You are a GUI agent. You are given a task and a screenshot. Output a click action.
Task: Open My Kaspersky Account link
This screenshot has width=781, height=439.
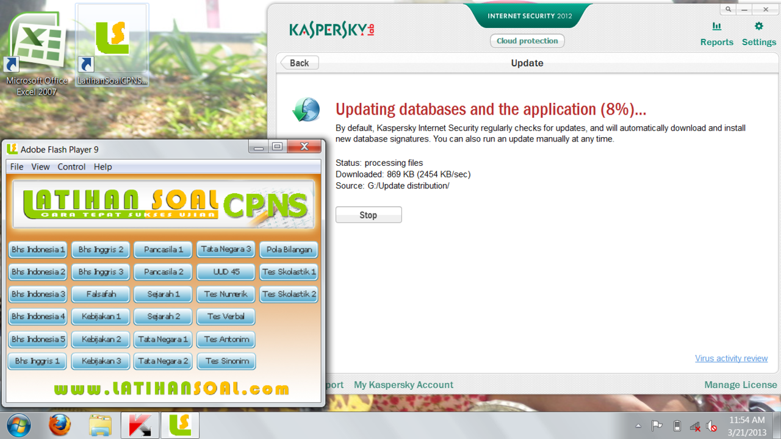(x=403, y=385)
